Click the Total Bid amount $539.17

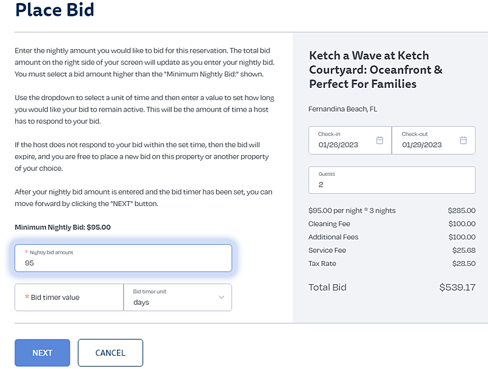point(457,287)
